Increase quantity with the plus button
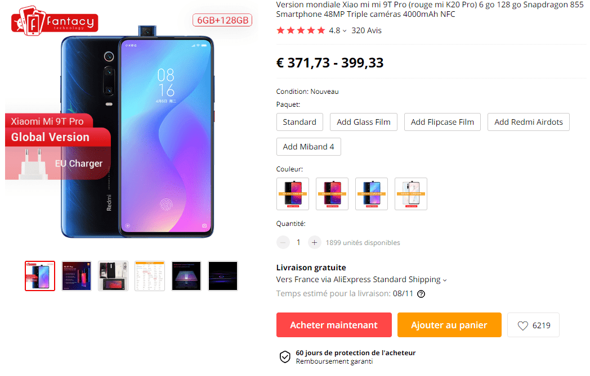The image size is (590, 376). (314, 243)
